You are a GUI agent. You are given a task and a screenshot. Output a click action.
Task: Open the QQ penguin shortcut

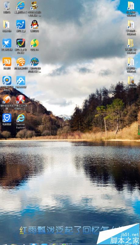[x=34, y=25]
